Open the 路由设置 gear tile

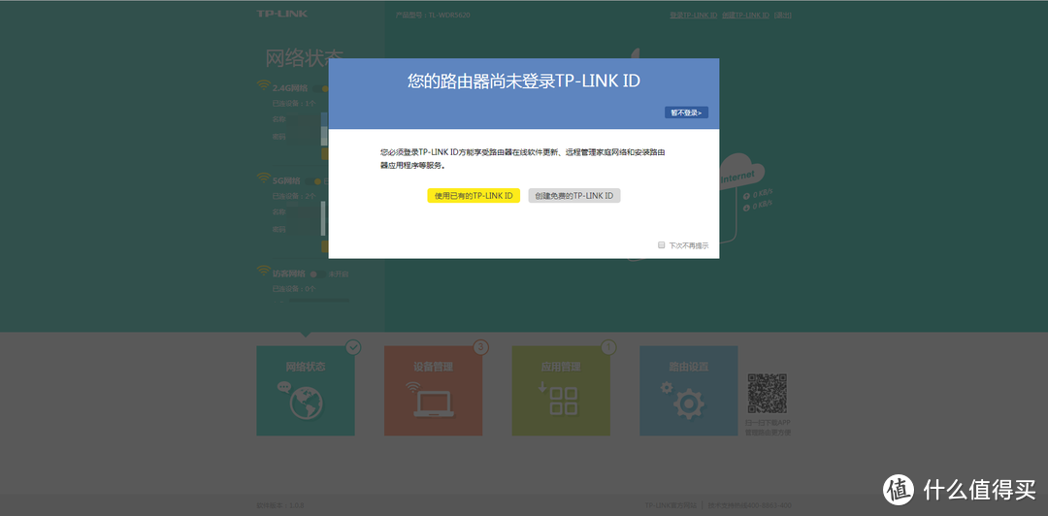688,391
